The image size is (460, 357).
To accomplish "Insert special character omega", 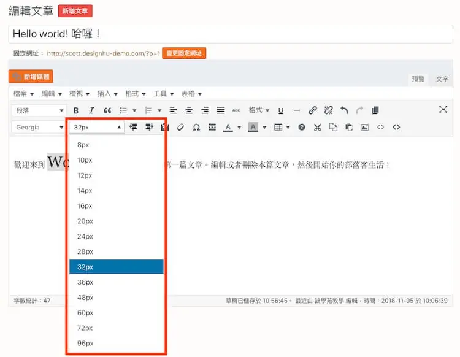I will 196,128.
